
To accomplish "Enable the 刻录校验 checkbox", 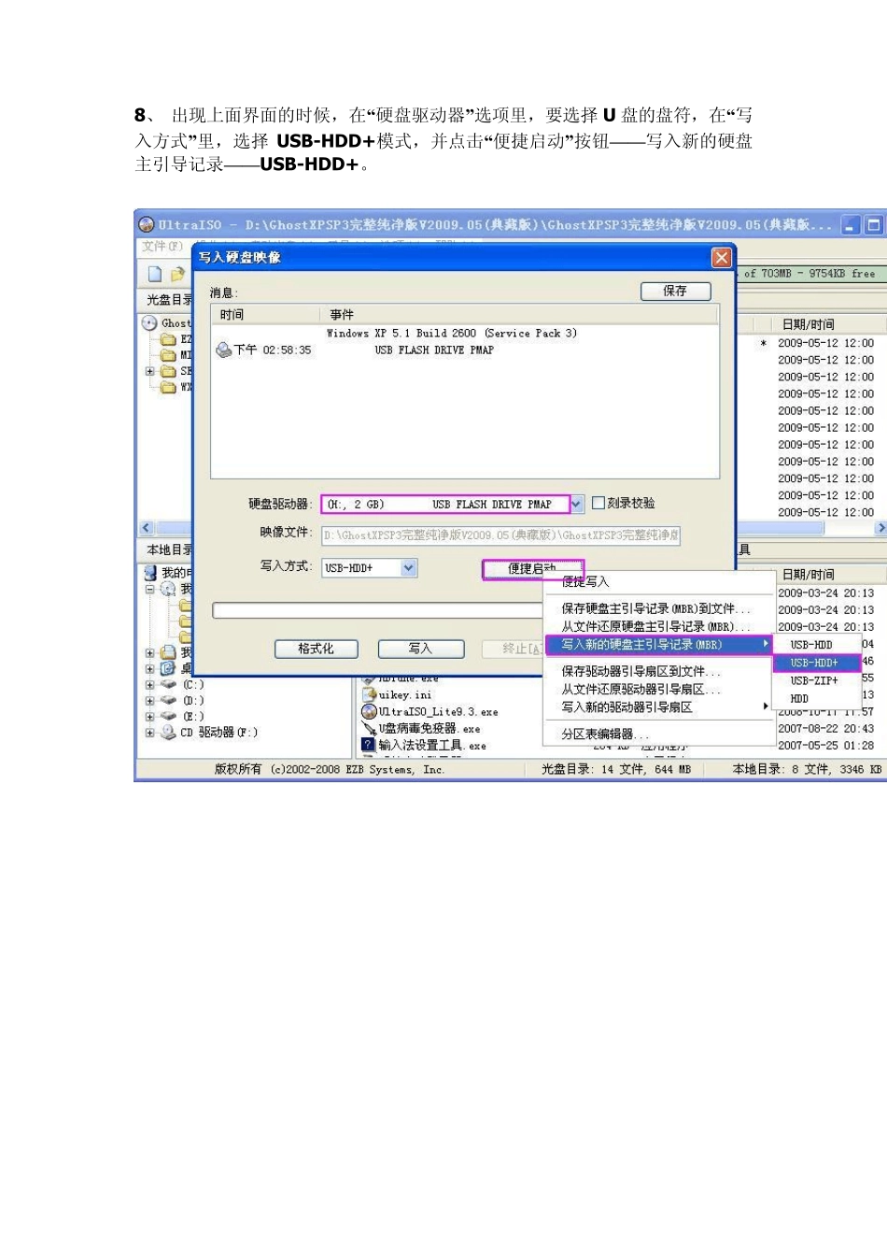I will (598, 503).
